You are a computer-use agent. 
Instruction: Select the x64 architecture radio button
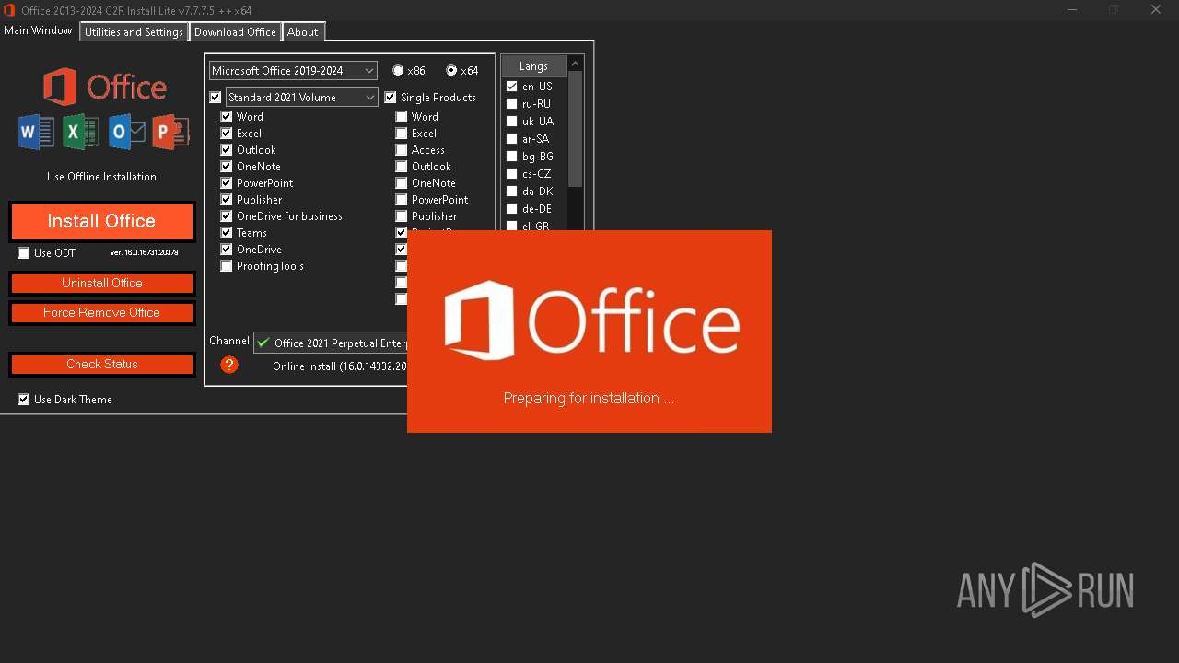click(451, 71)
